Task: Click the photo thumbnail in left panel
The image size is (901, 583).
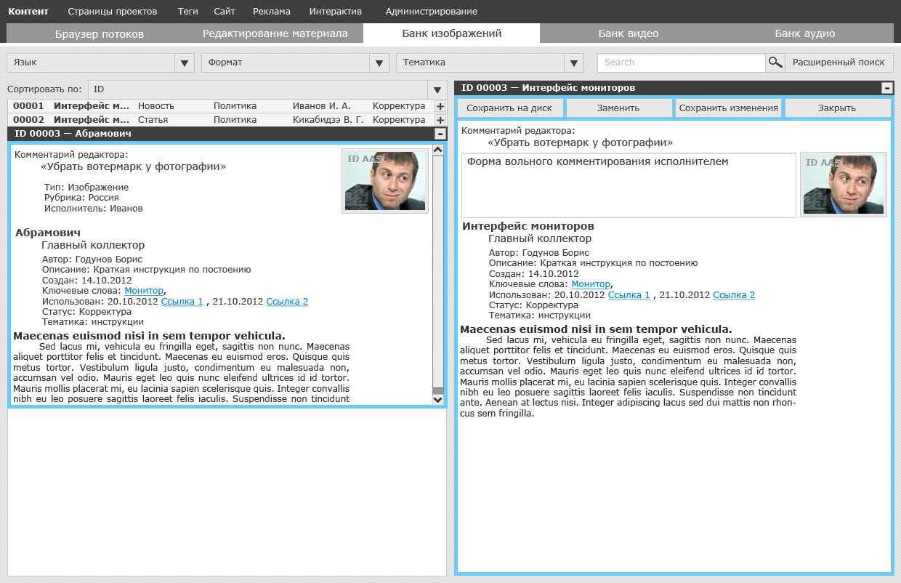Action: pos(385,181)
